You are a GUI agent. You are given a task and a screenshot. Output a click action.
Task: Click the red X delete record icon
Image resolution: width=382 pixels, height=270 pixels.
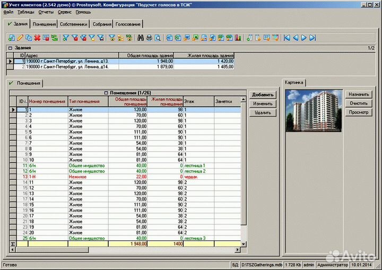(37, 38)
